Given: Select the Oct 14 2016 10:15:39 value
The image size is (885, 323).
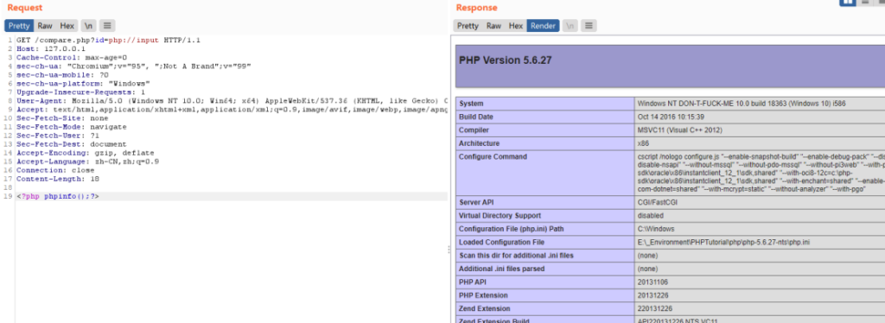Looking at the screenshot, I should click(x=760, y=117).
